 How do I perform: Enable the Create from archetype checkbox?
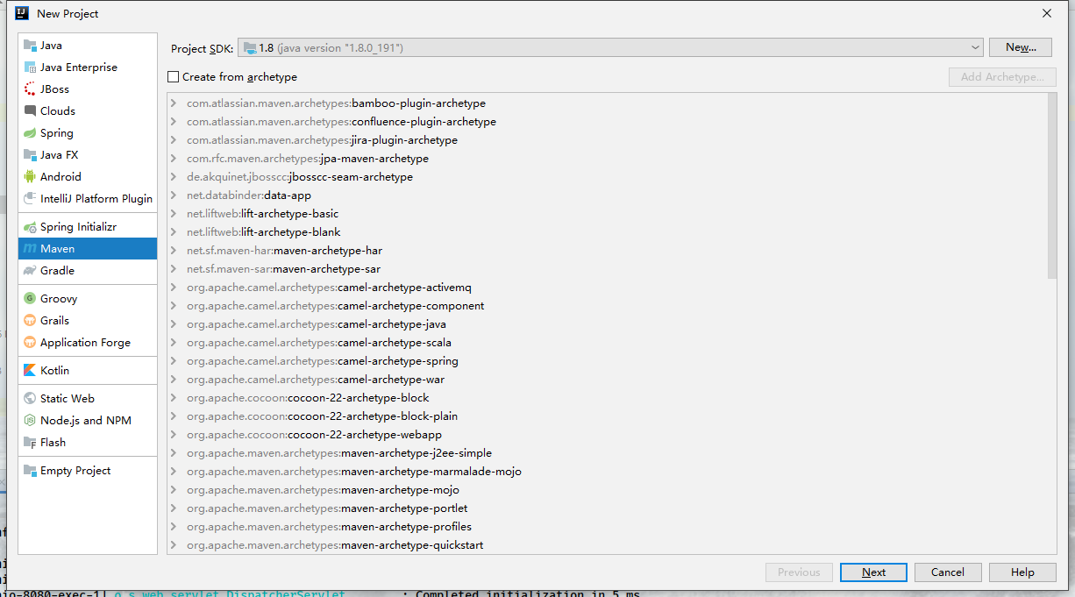tap(173, 77)
